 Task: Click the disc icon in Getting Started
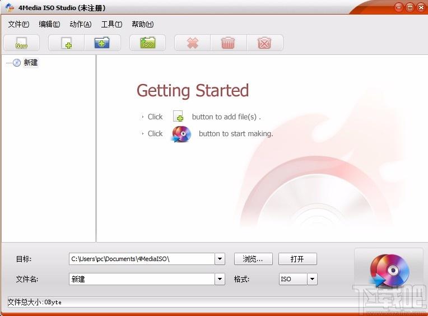182,134
